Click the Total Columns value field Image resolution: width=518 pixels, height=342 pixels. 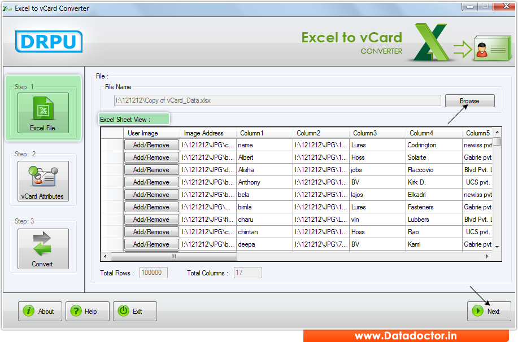tap(248, 273)
